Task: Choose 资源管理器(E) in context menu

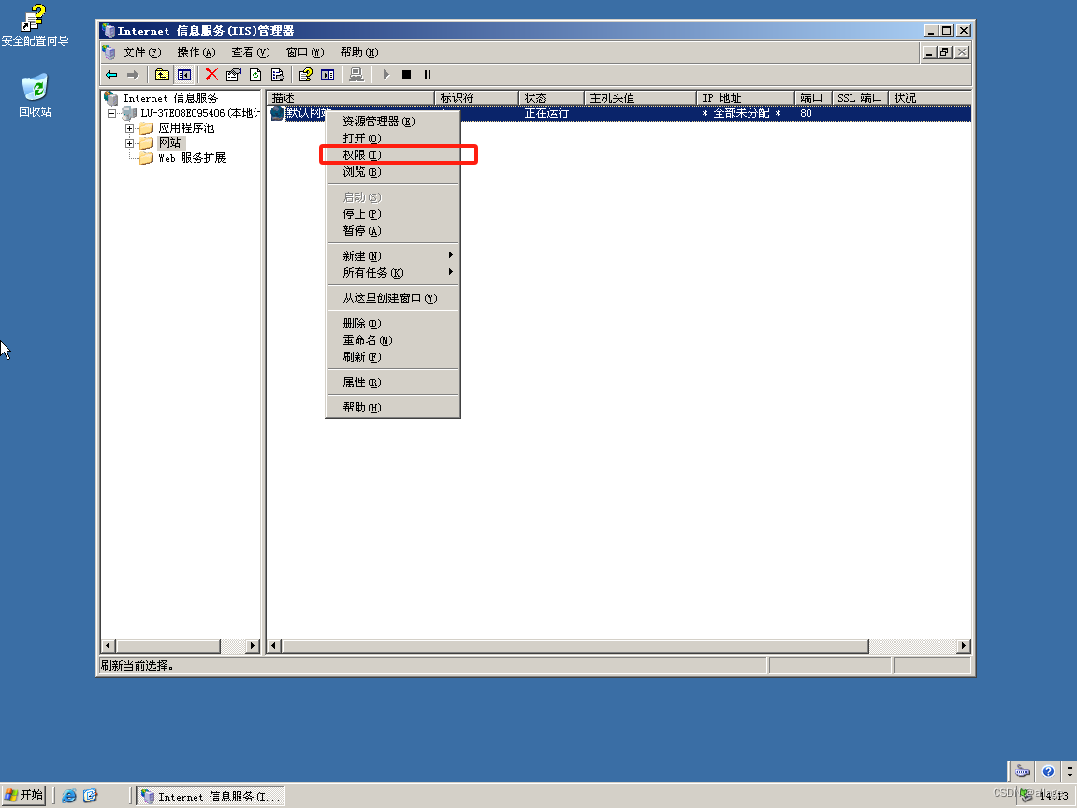Action: pos(393,122)
